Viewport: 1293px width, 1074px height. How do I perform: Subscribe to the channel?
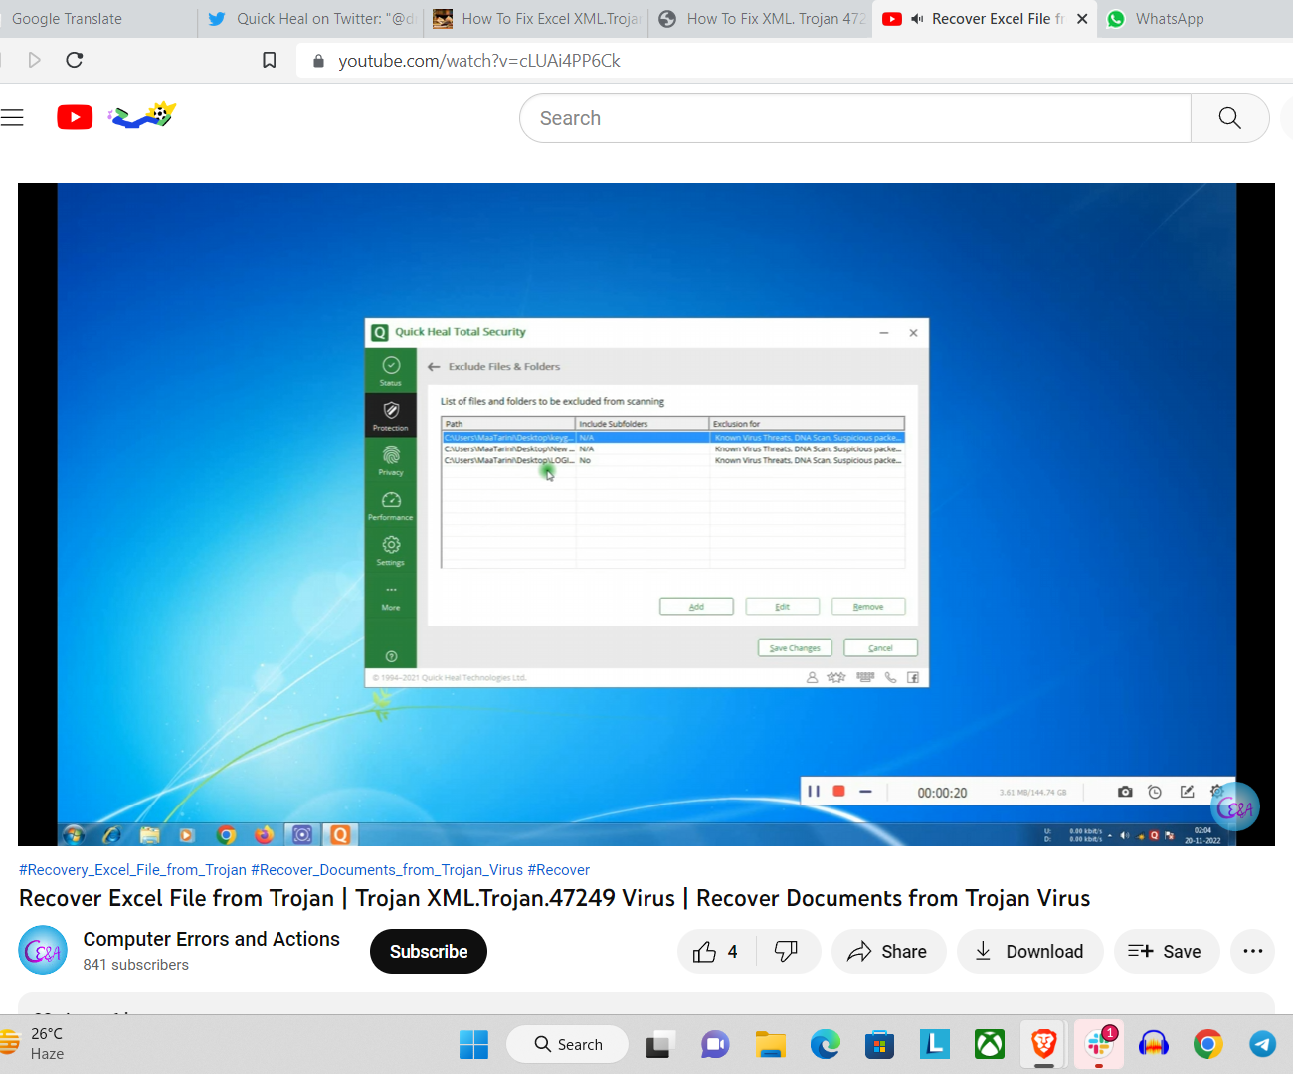click(x=428, y=952)
